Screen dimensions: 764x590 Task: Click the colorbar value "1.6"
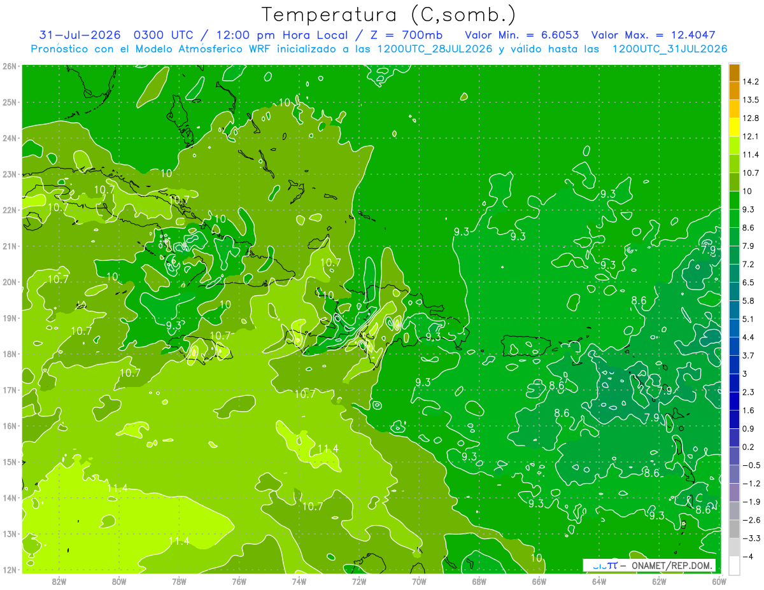point(749,411)
